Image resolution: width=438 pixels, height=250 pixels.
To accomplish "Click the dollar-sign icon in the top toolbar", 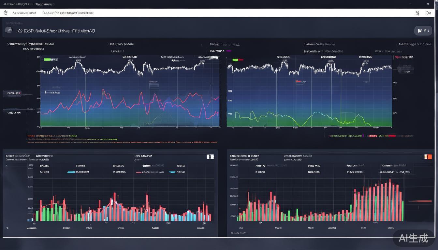I will (x=417, y=13).
